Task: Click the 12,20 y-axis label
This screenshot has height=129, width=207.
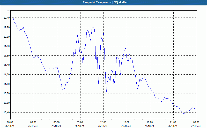Action: (7, 27)
